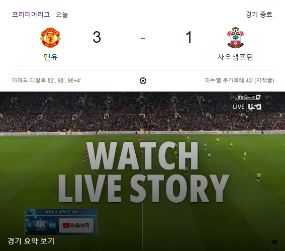Click the 경기 종료 match status

(x=259, y=15)
